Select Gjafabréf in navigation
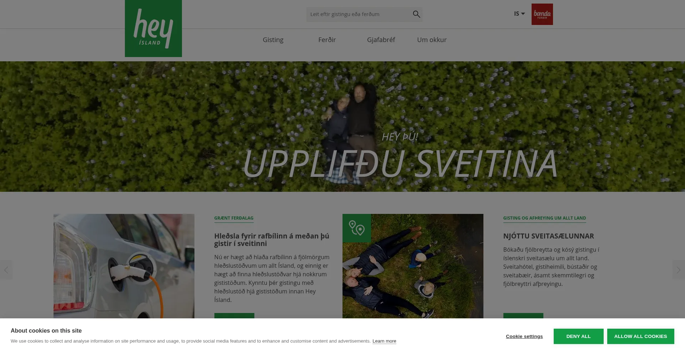The image size is (685, 354). pos(381,40)
